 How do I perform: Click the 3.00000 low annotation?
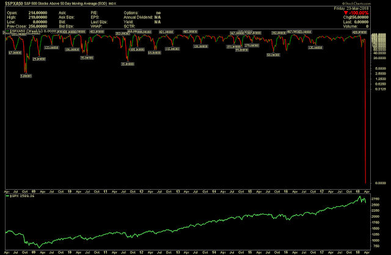pyautogui.click(x=26, y=76)
